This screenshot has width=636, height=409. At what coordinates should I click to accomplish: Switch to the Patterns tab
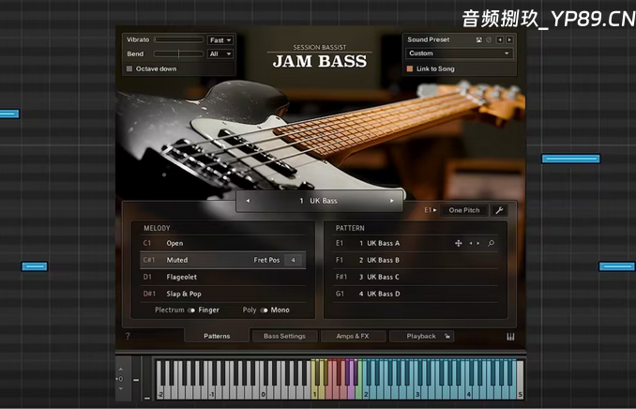[217, 336]
